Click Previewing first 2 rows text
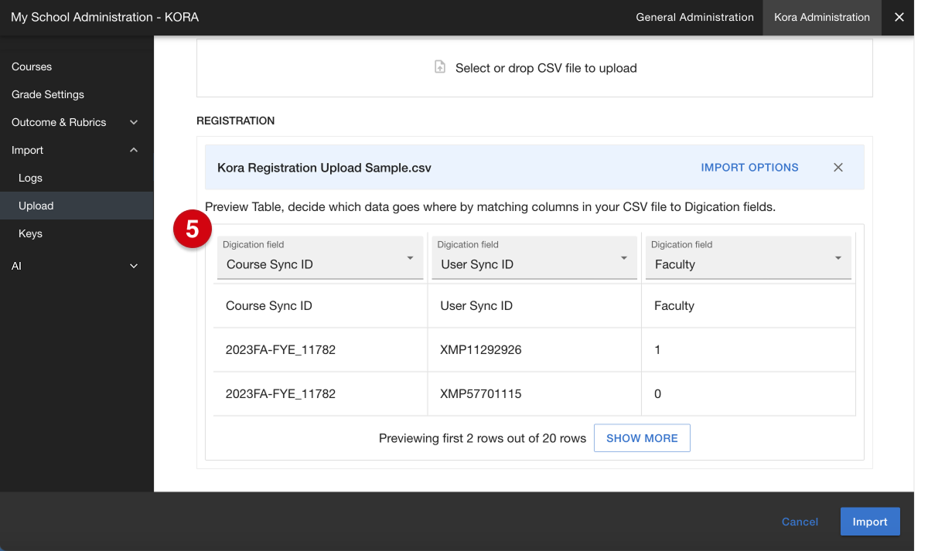928x551 pixels. coord(483,438)
